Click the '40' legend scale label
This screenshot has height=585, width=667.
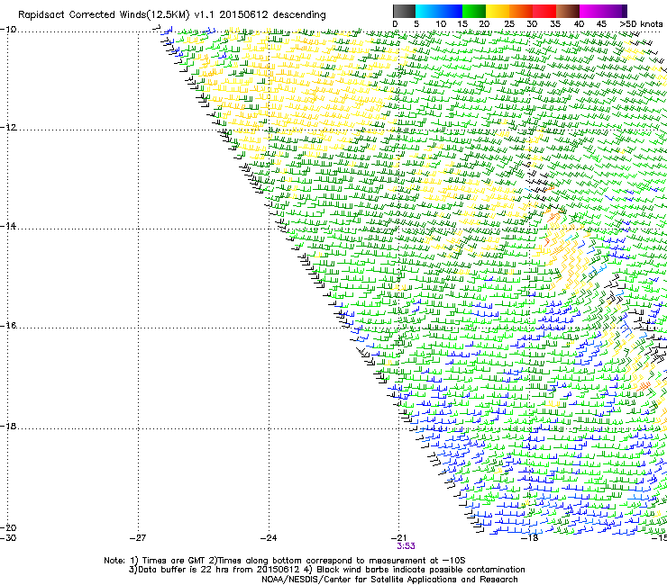tap(579, 24)
